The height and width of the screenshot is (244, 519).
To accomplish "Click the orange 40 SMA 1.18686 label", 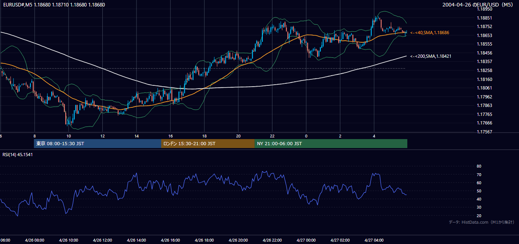I will (430, 33).
